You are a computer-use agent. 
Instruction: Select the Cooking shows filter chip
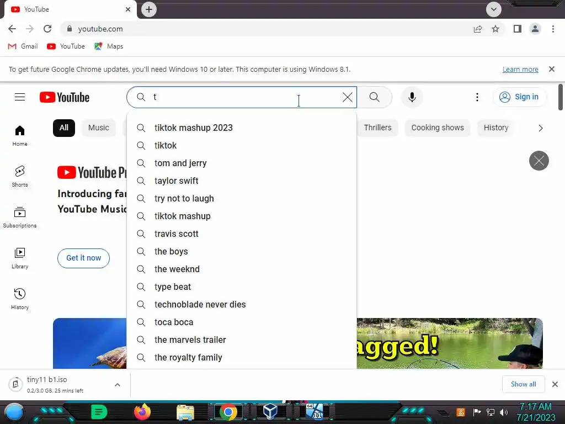(438, 128)
